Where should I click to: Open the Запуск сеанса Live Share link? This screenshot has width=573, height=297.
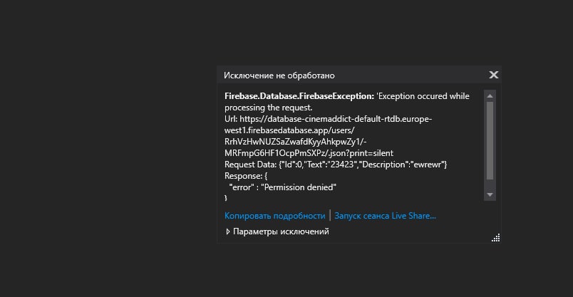(x=385, y=216)
